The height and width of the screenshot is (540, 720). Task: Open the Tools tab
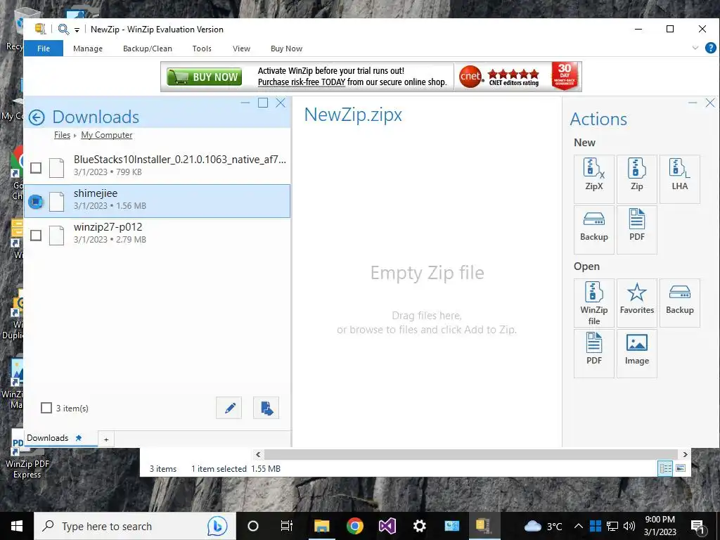[x=202, y=49]
